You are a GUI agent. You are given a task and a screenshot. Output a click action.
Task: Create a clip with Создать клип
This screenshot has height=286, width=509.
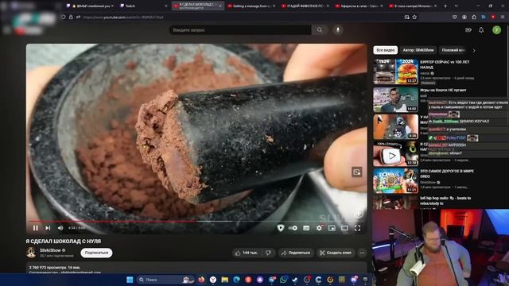tap(336, 253)
